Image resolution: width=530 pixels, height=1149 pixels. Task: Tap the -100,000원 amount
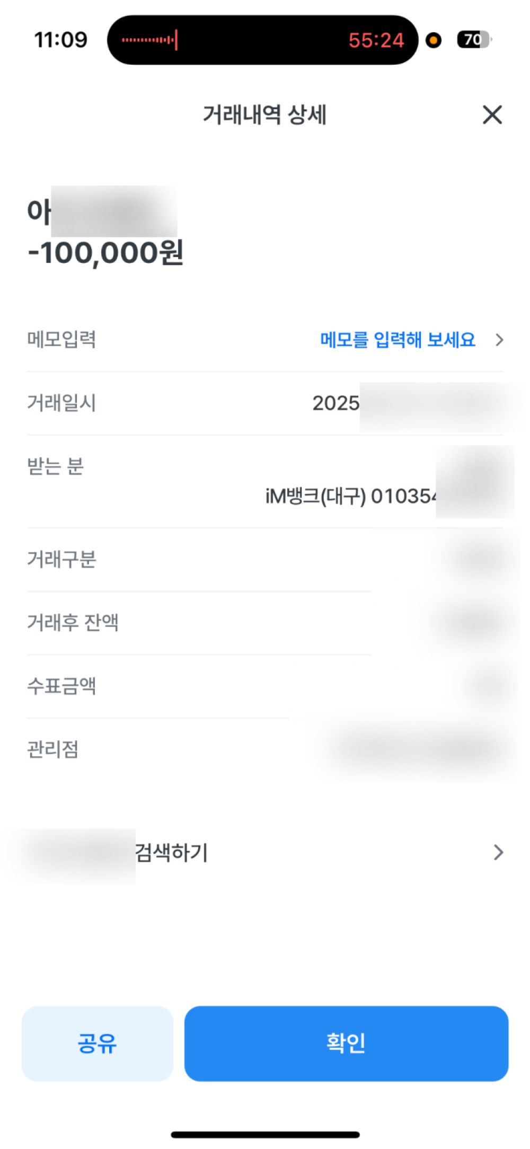[x=106, y=253]
